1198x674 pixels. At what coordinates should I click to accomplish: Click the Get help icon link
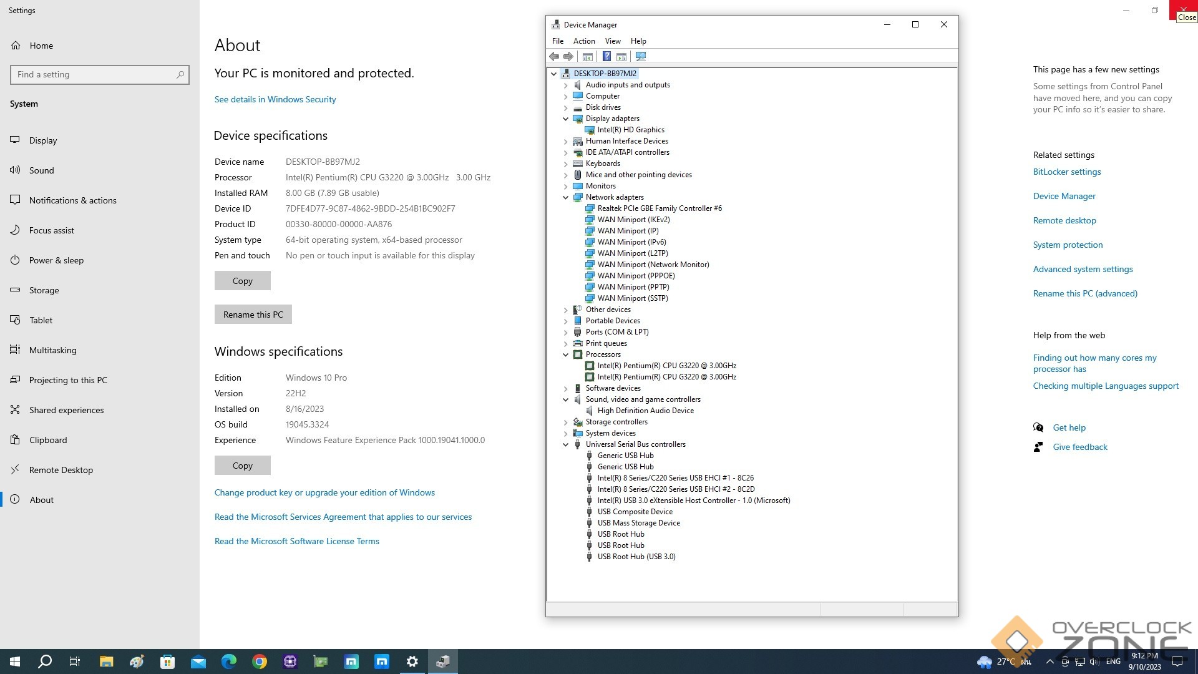(x=1038, y=427)
